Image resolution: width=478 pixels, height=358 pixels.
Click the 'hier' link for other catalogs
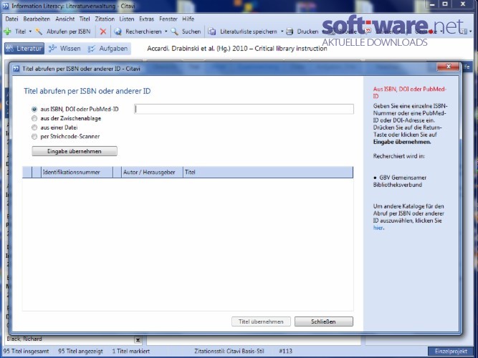[x=378, y=228]
